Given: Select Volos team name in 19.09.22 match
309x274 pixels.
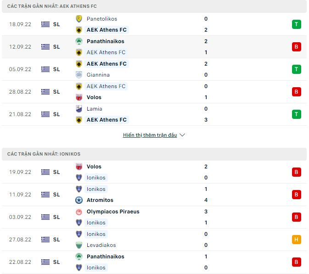Looking at the screenshot, I should 94,167.
